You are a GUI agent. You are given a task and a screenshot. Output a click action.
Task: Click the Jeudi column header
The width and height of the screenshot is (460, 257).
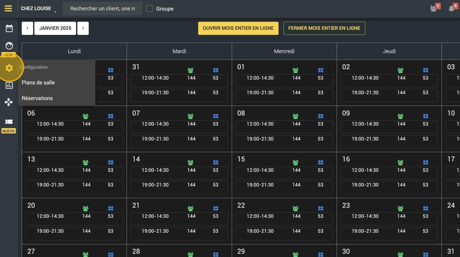[x=389, y=51]
